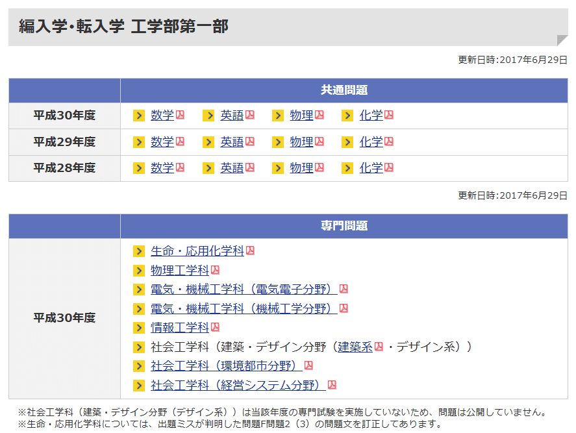
Task: Open 平成30年度 数学 PDF link
Action: pyautogui.click(x=162, y=116)
